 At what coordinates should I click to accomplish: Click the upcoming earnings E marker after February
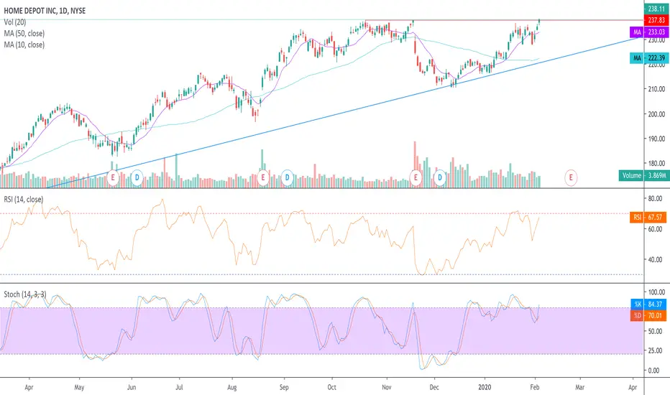tap(571, 177)
